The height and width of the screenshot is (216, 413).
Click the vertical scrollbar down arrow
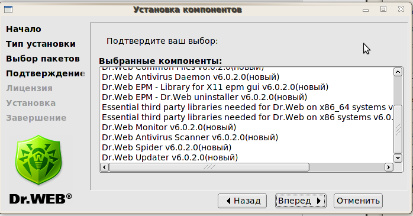click(398, 158)
